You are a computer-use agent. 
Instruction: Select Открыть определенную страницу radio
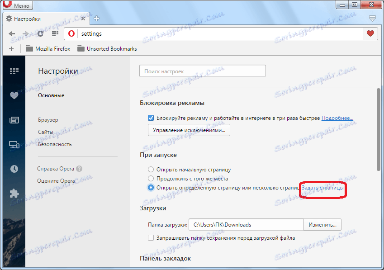pos(151,188)
